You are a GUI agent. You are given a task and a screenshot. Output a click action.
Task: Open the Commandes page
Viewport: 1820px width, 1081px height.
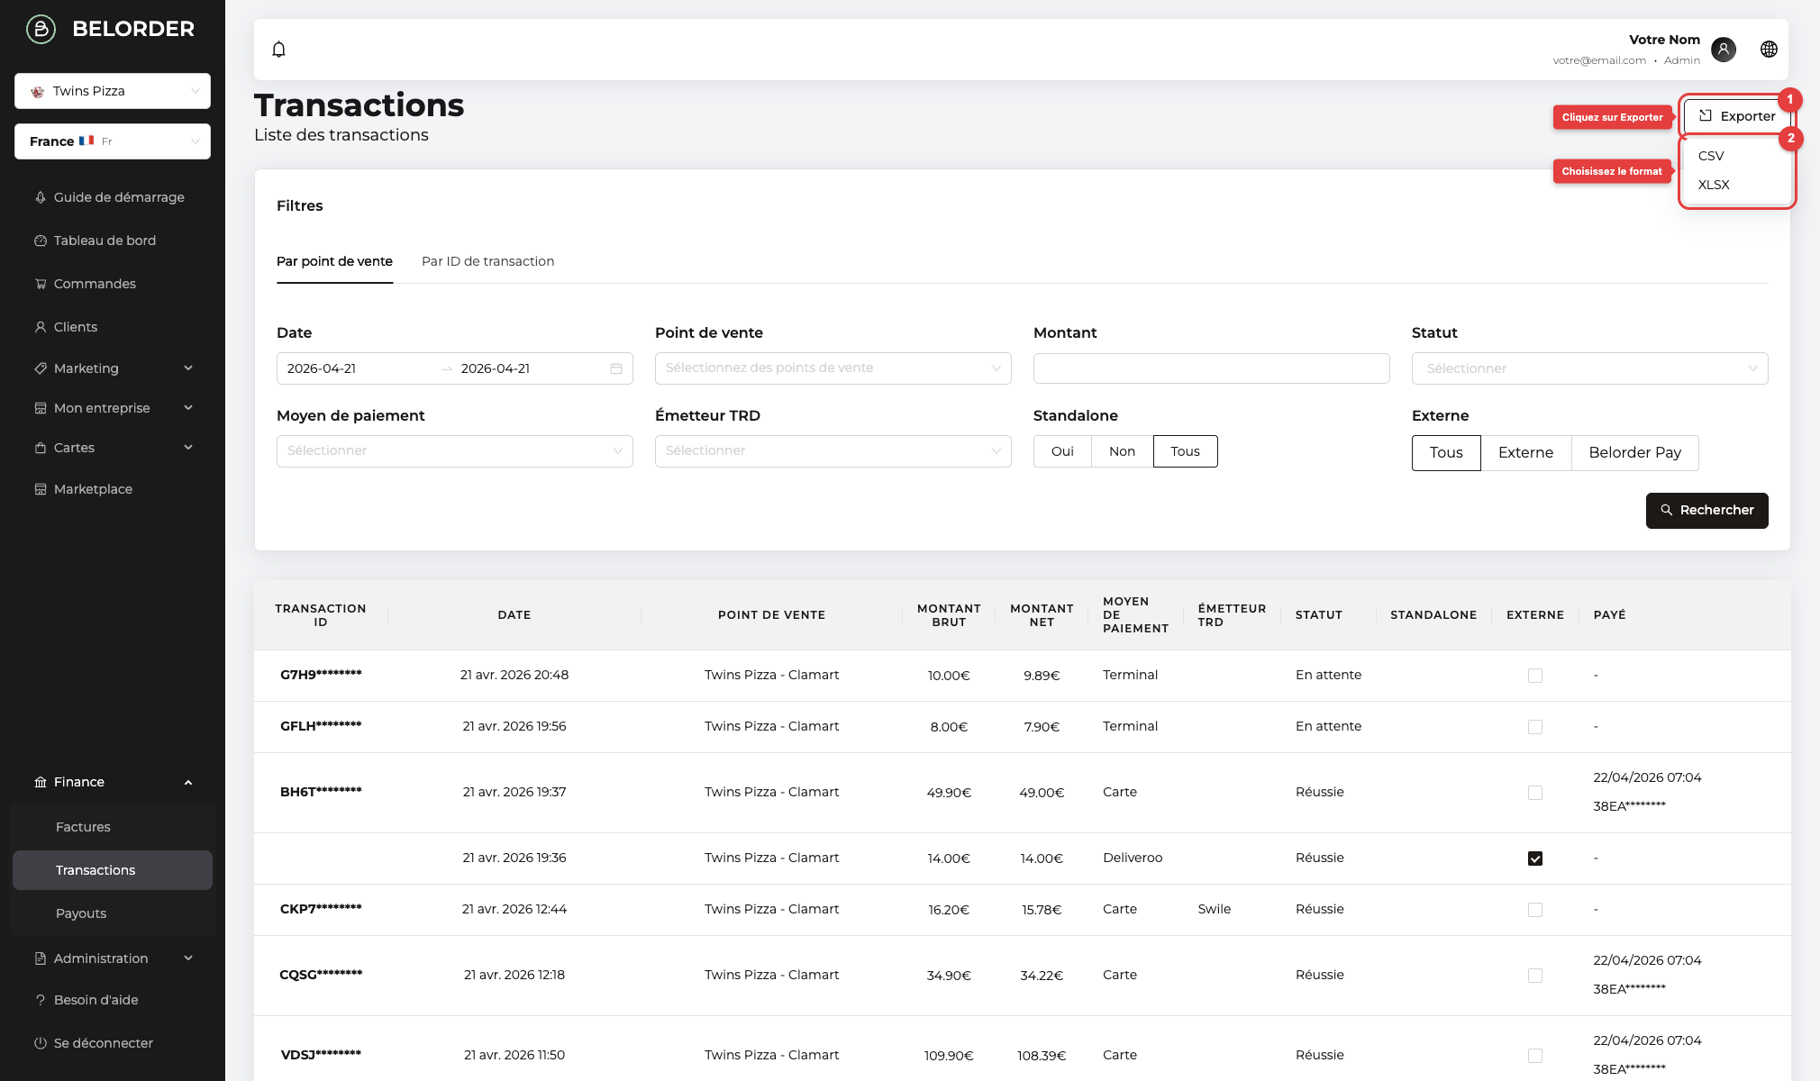pos(95,284)
